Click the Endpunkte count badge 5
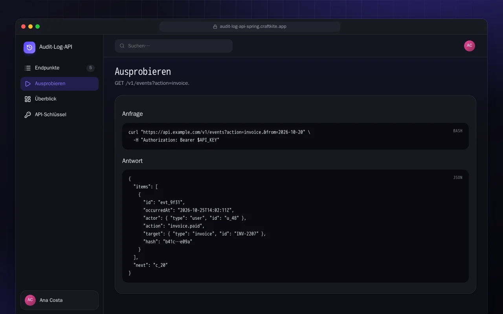Image resolution: width=503 pixels, height=314 pixels. coord(90,68)
